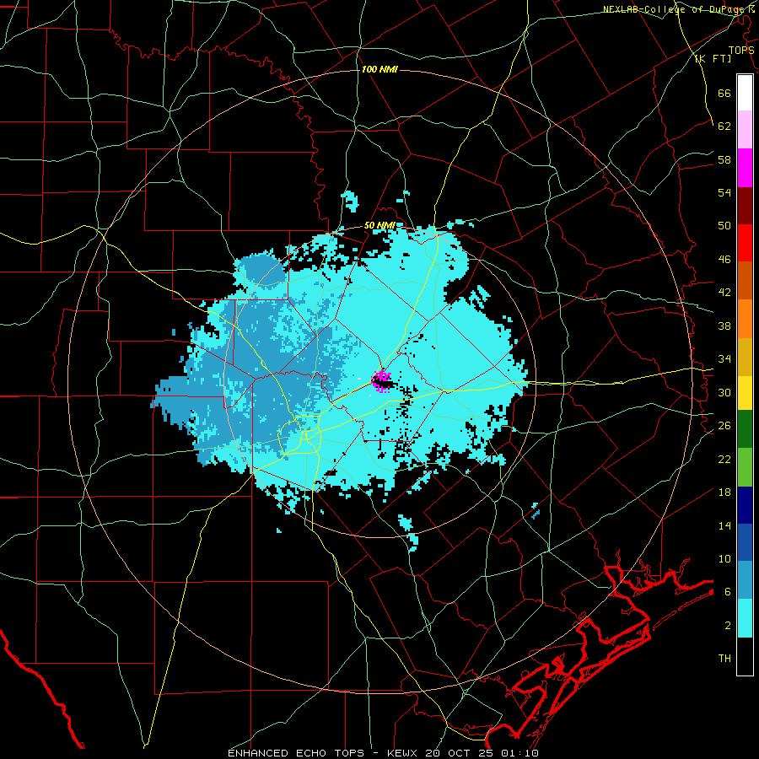The width and height of the screenshot is (759, 759).
Task: Click the '100 NMI' range ring label
Action: point(379,70)
